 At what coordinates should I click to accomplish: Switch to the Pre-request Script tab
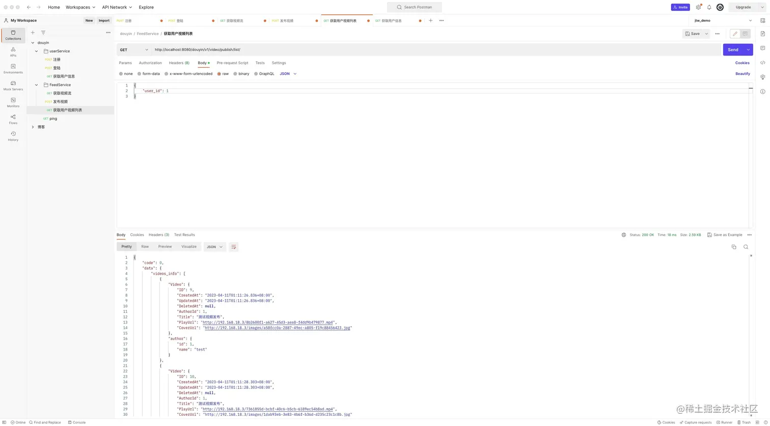click(233, 63)
